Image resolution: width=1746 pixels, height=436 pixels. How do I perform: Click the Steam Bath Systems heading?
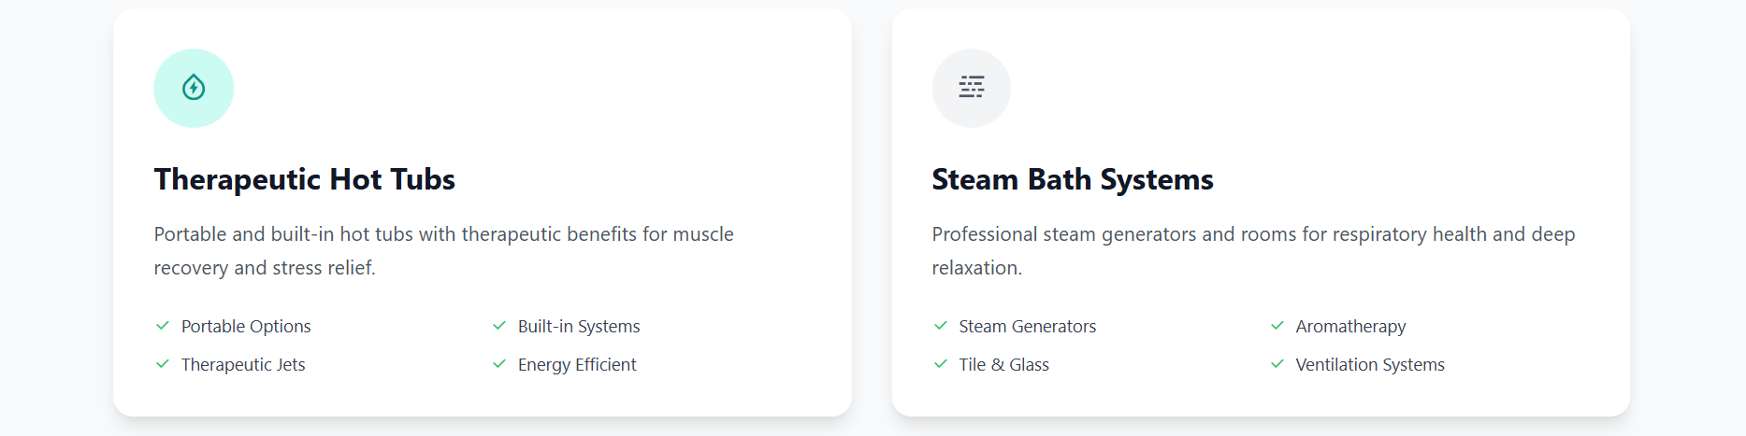click(x=1072, y=179)
